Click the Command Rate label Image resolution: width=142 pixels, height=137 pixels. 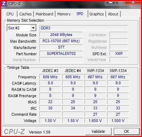24,114
